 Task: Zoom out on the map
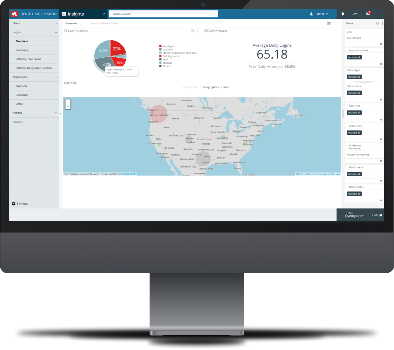pos(68,107)
